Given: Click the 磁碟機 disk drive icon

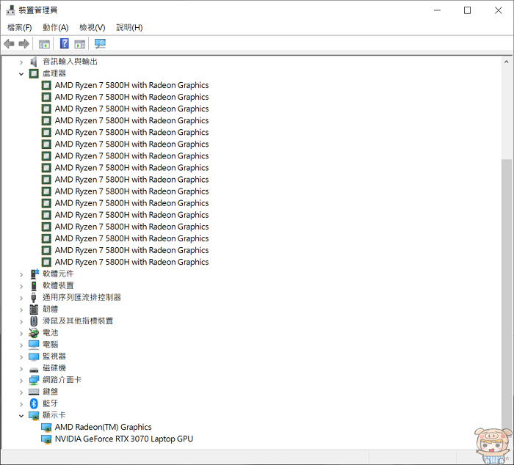Looking at the screenshot, I should click(x=34, y=370).
